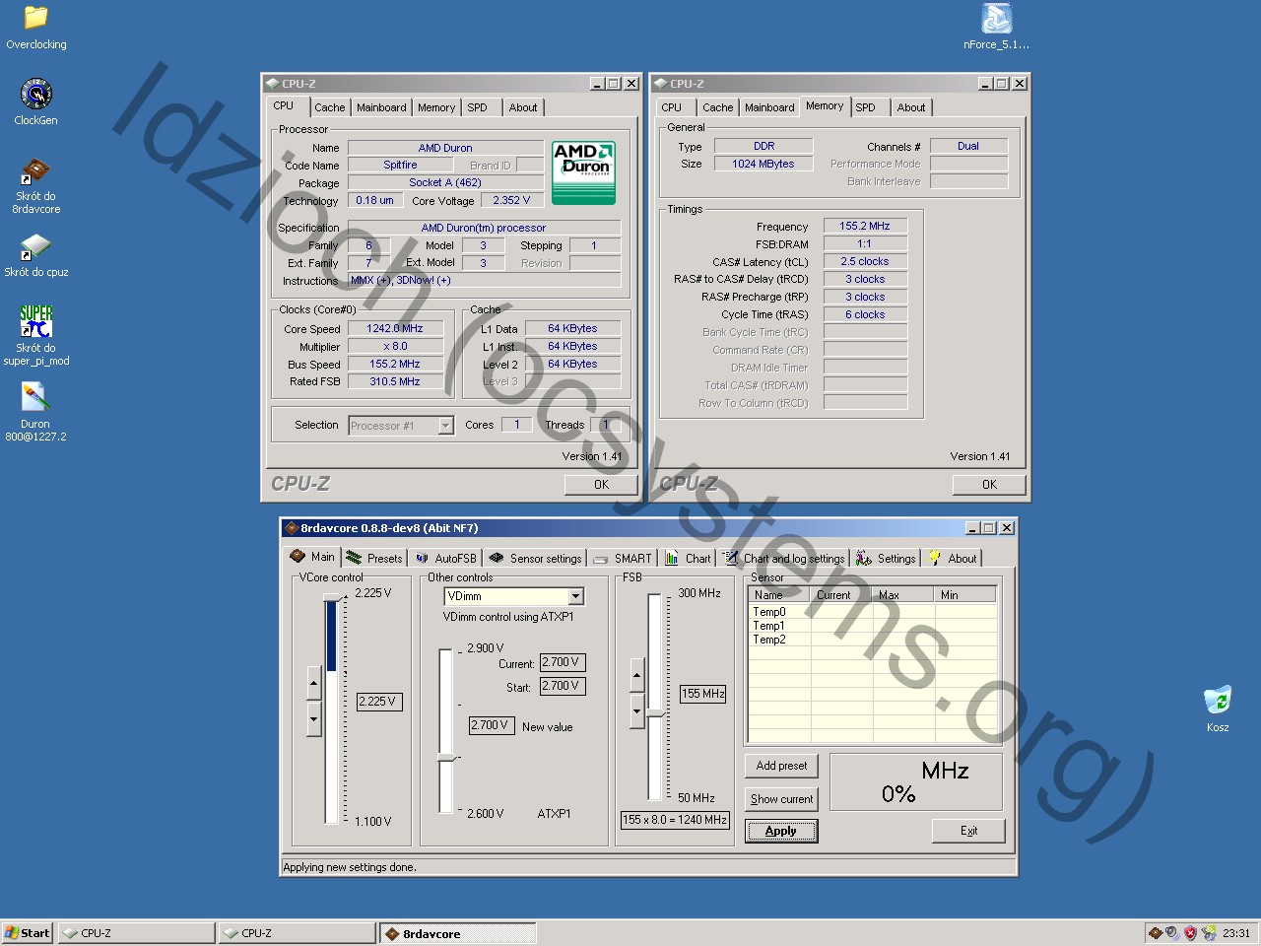Raise FSB with the up arrow button
The image size is (1261, 946).
click(636, 676)
